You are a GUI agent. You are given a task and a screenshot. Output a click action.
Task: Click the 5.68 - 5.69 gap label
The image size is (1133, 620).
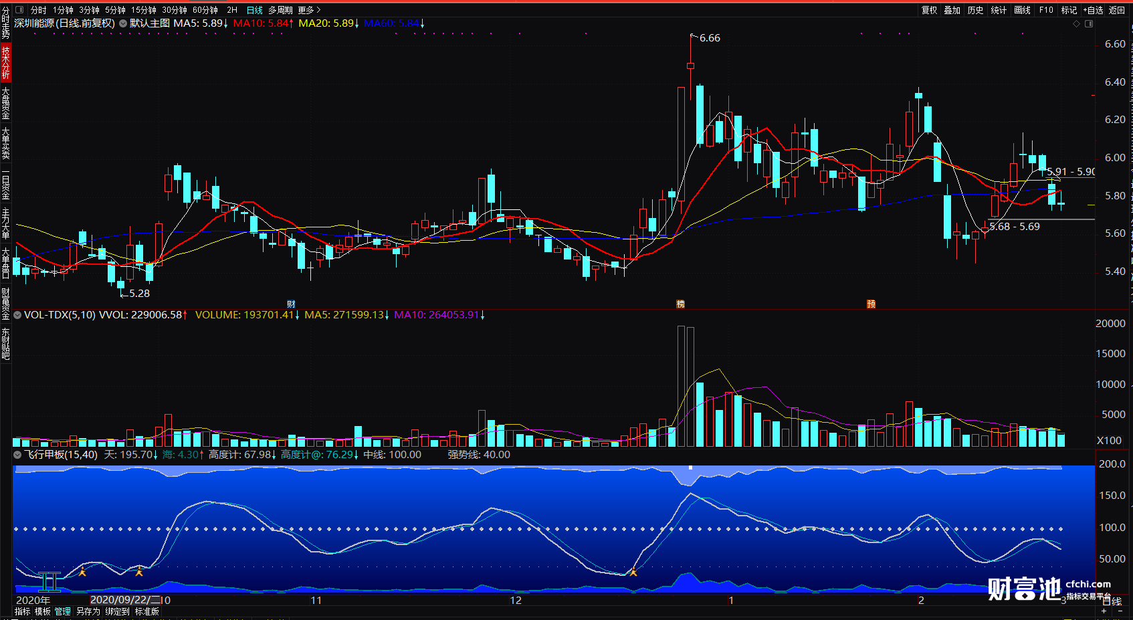(1015, 227)
